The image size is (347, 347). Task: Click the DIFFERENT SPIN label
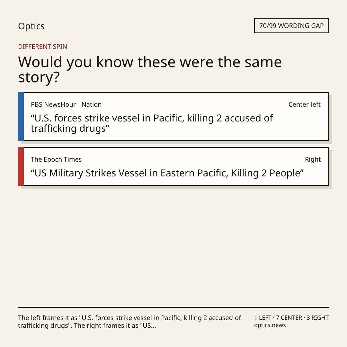coord(42,47)
